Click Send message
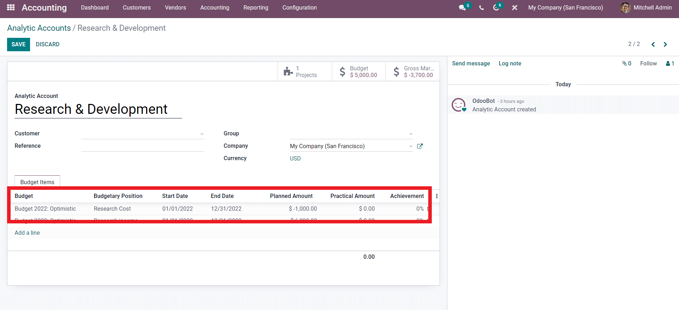Image resolution: width=679 pixels, height=310 pixels. click(471, 64)
